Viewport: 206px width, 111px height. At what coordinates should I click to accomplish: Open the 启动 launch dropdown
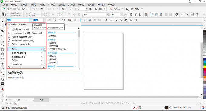tap(142, 9)
